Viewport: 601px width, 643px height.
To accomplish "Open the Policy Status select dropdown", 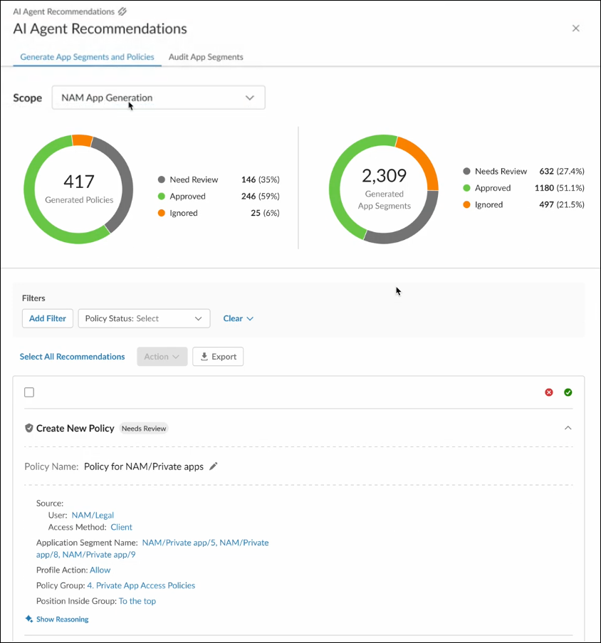I will (x=144, y=318).
